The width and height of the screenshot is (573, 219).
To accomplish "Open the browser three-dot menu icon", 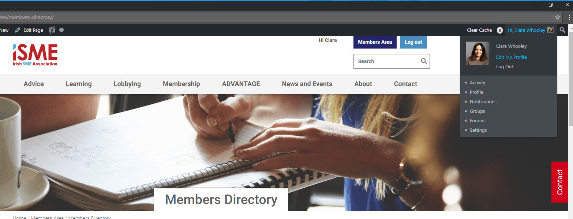I will click(x=570, y=17).
